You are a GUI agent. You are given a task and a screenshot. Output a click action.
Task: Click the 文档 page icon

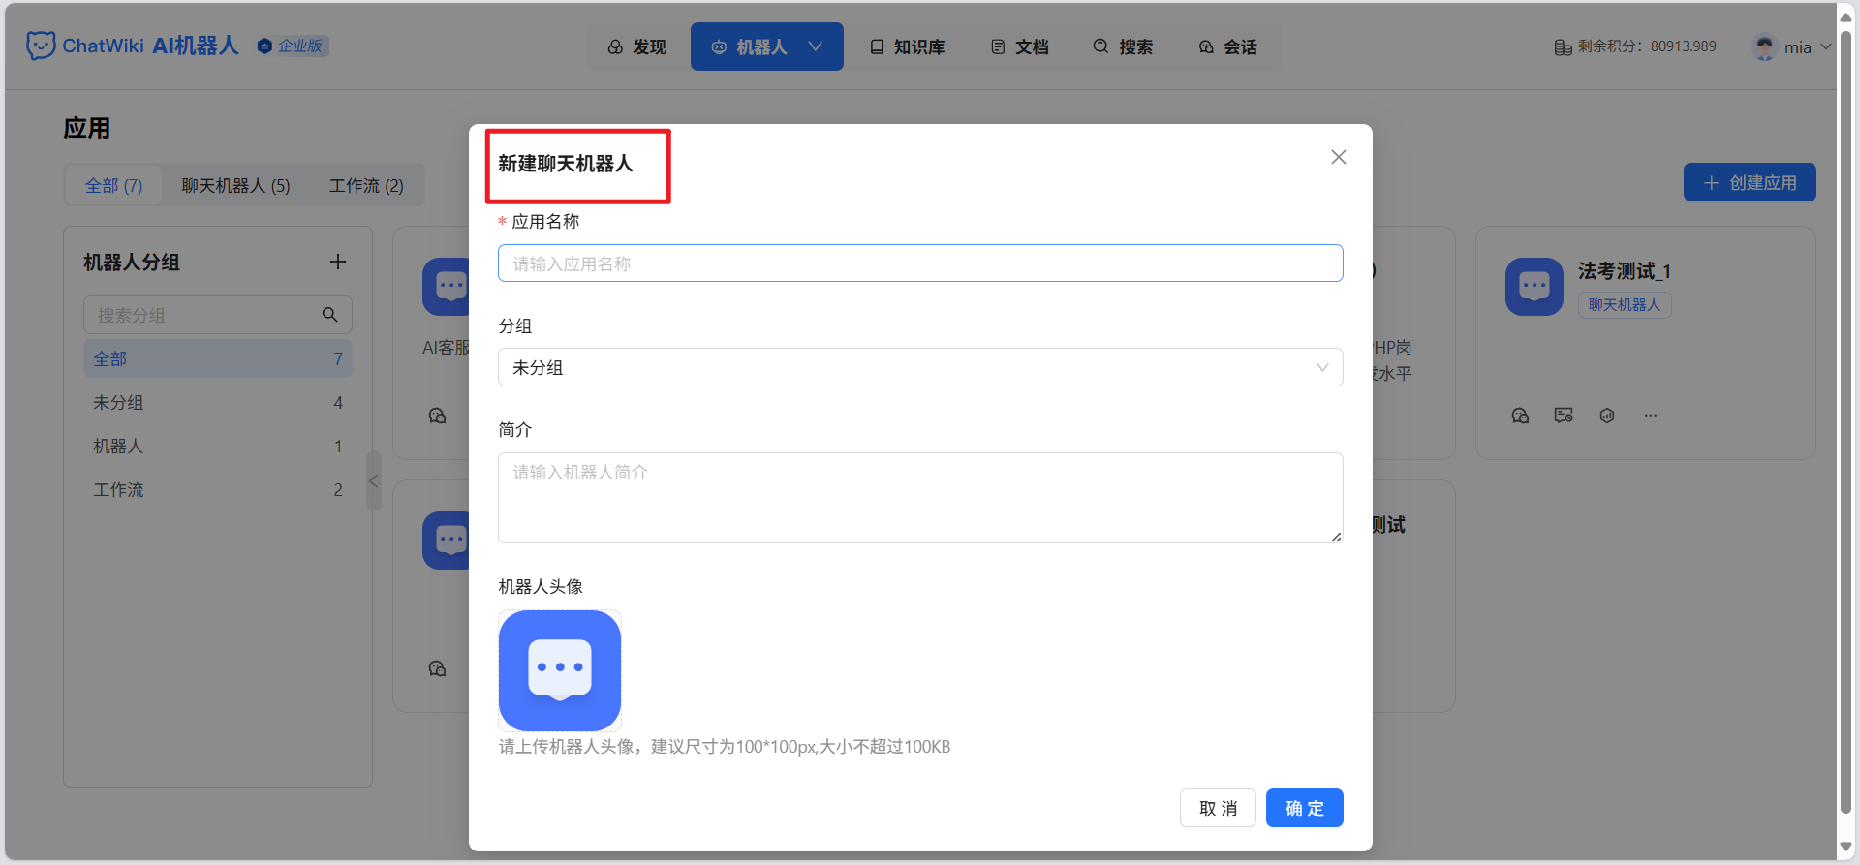[x=998, y=46]
